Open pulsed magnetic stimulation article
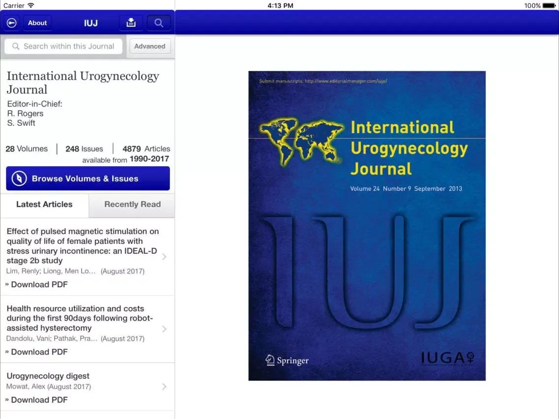Image resolution: width=559 pixels, height=419 pixels. coord(83,246)
